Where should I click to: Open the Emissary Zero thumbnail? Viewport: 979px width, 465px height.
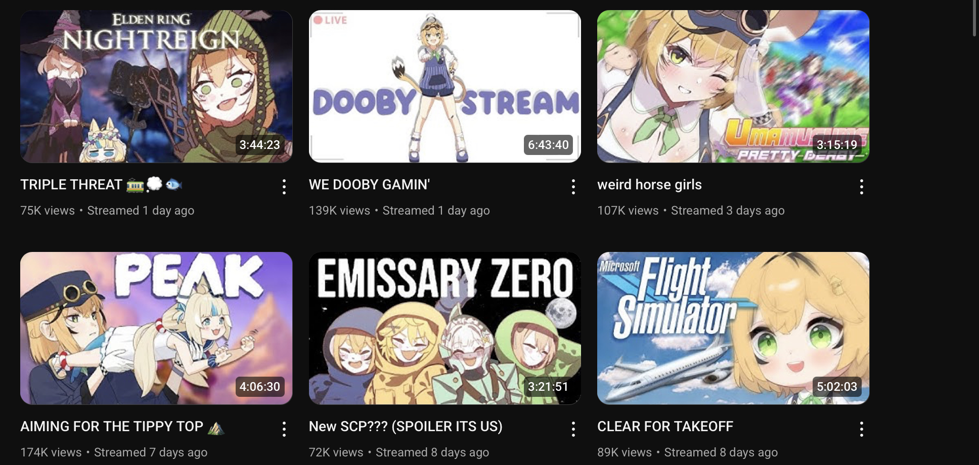click(x=445, y=328)
